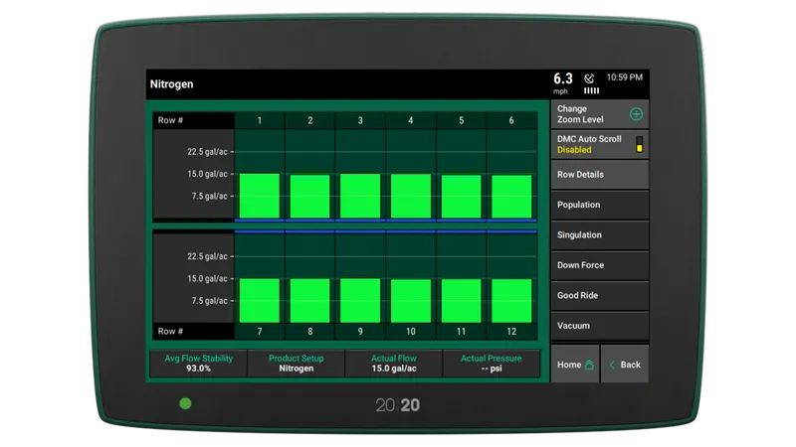Toggle the DMC Auto Scroll switch
This screenshot has height=447, width=796.
tap(639, 144)
